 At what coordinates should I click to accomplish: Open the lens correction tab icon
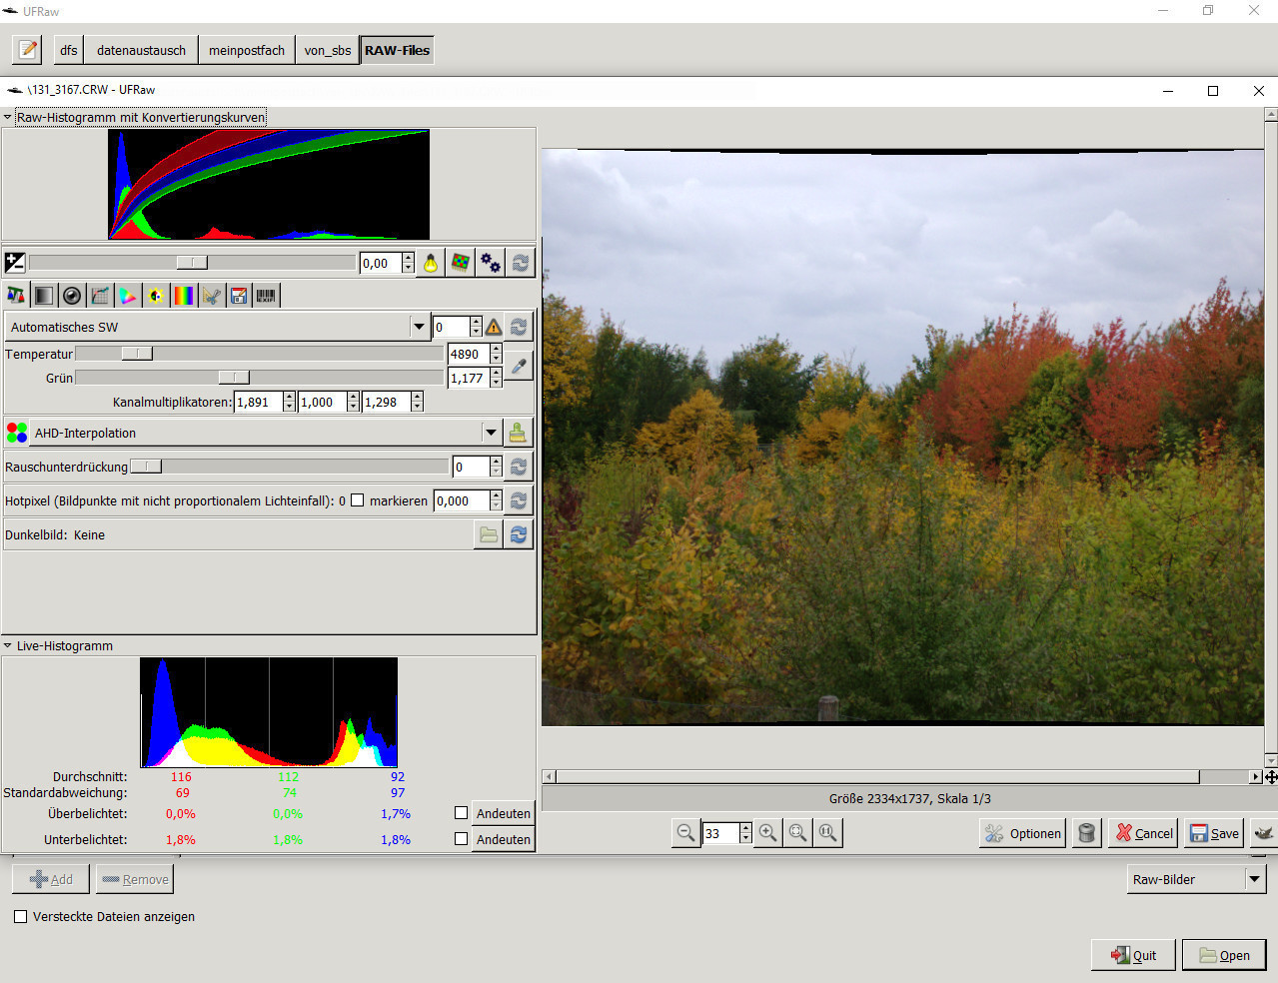[72, 296]
